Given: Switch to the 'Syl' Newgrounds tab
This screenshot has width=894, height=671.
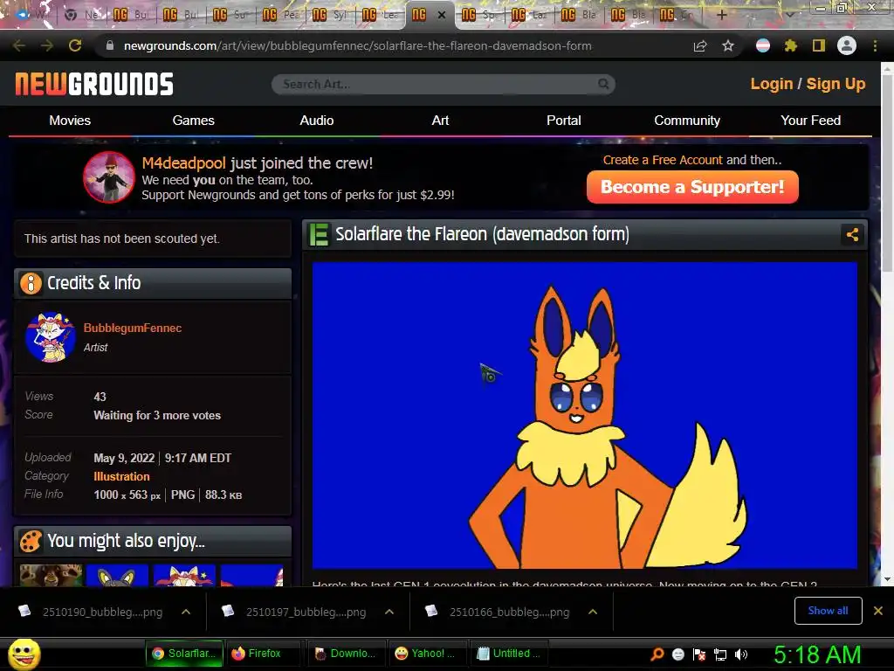Looking at the screenshot, I should point(330,15).
